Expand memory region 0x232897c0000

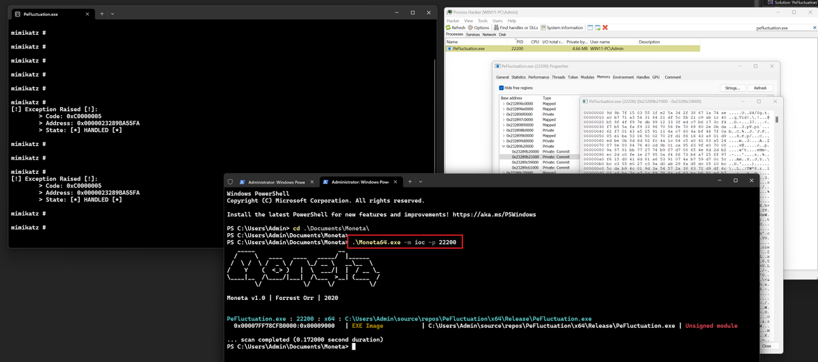pos(503,120)
